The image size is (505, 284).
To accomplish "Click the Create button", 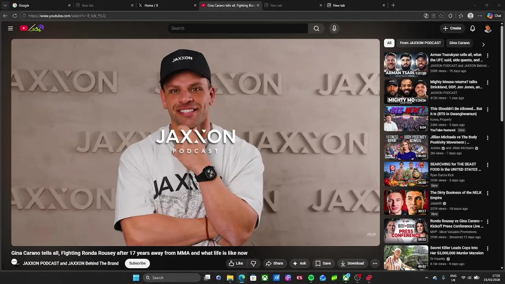I will coord(452,28).
